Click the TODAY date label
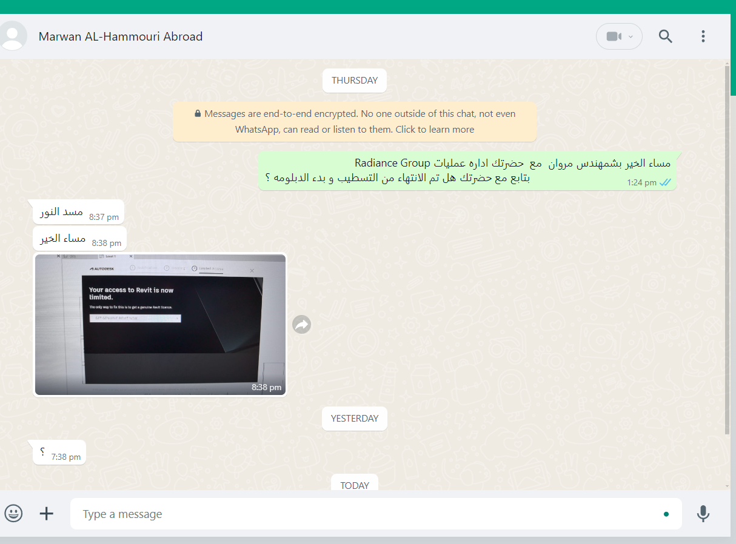This screenshot has height=544, width=736. (x=355, y=485)
